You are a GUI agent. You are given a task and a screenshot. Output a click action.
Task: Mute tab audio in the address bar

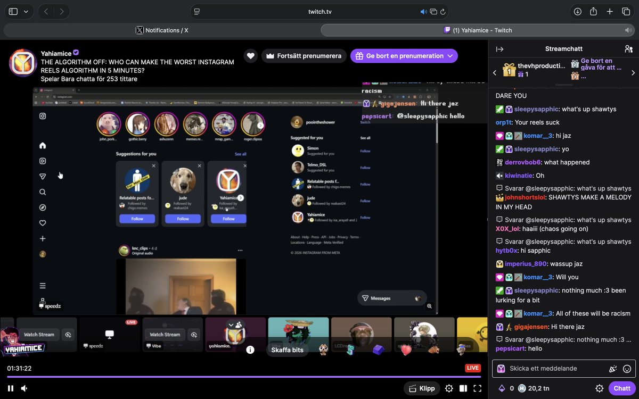pyautogui.click(x=423, y=12)
